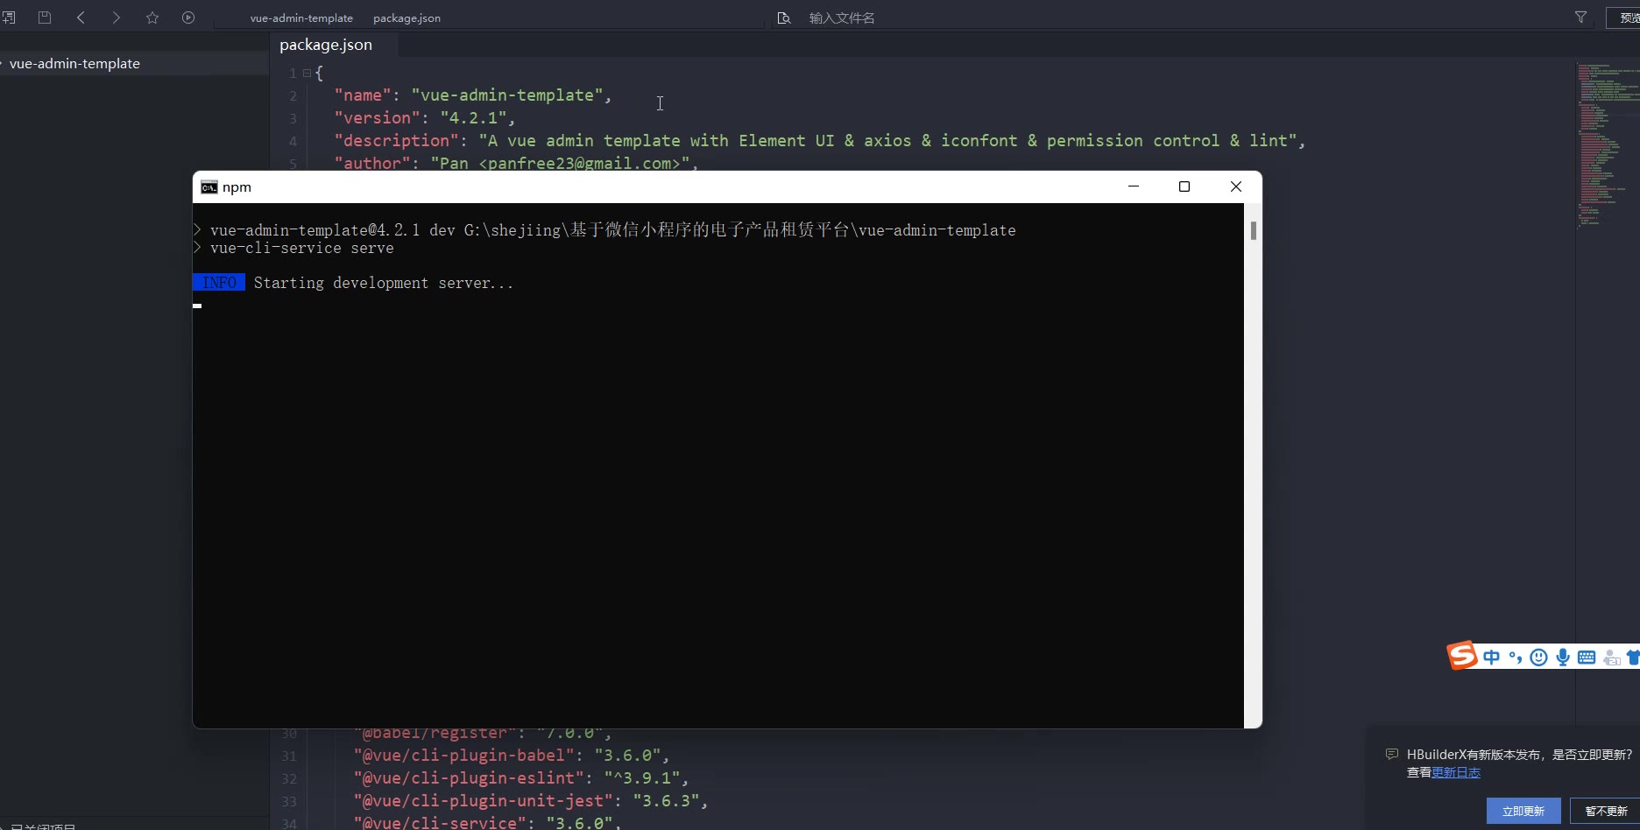The width and height of the screenshot is (1640, 830).
Task: Open the emoji smiley icon in IME bar
Action: click(1538, 658)
